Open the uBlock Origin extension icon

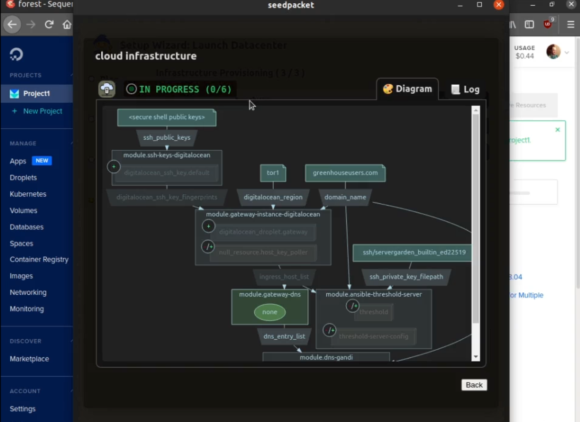[548, 24]
